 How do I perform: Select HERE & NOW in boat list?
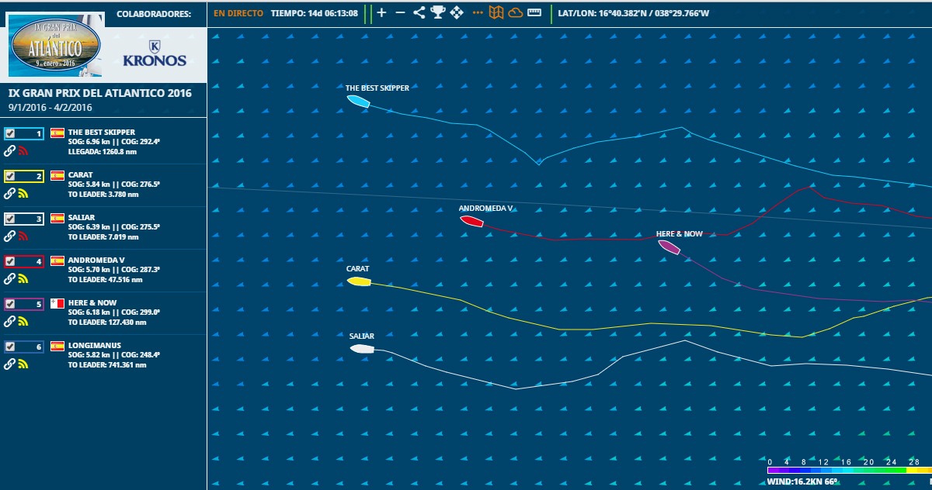pos(92,302)
